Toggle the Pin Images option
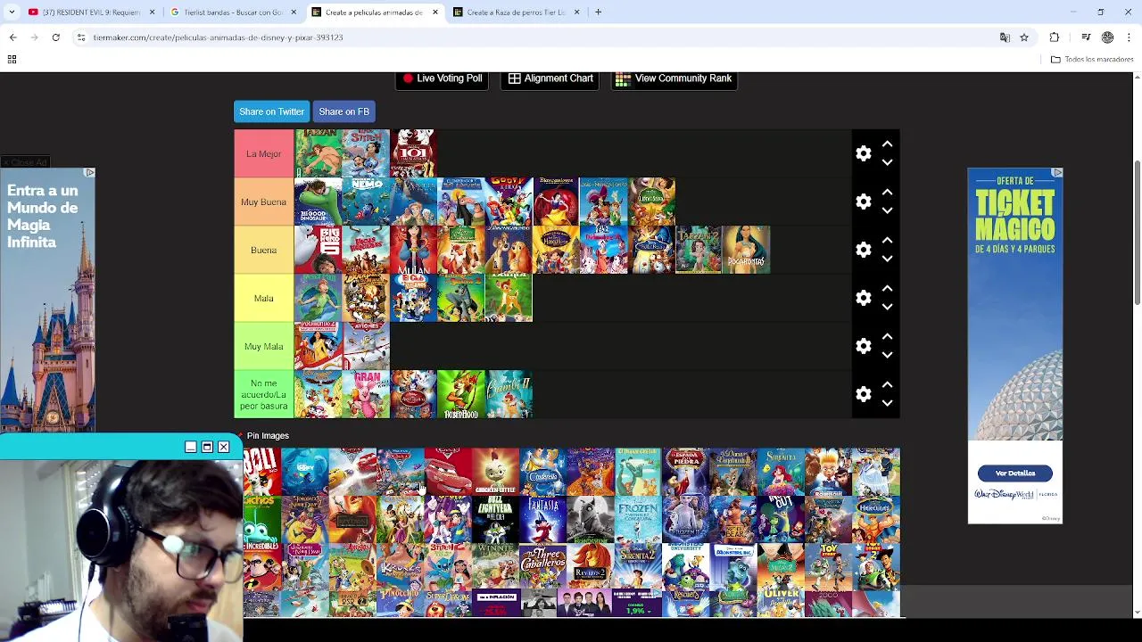 [268, 436]
